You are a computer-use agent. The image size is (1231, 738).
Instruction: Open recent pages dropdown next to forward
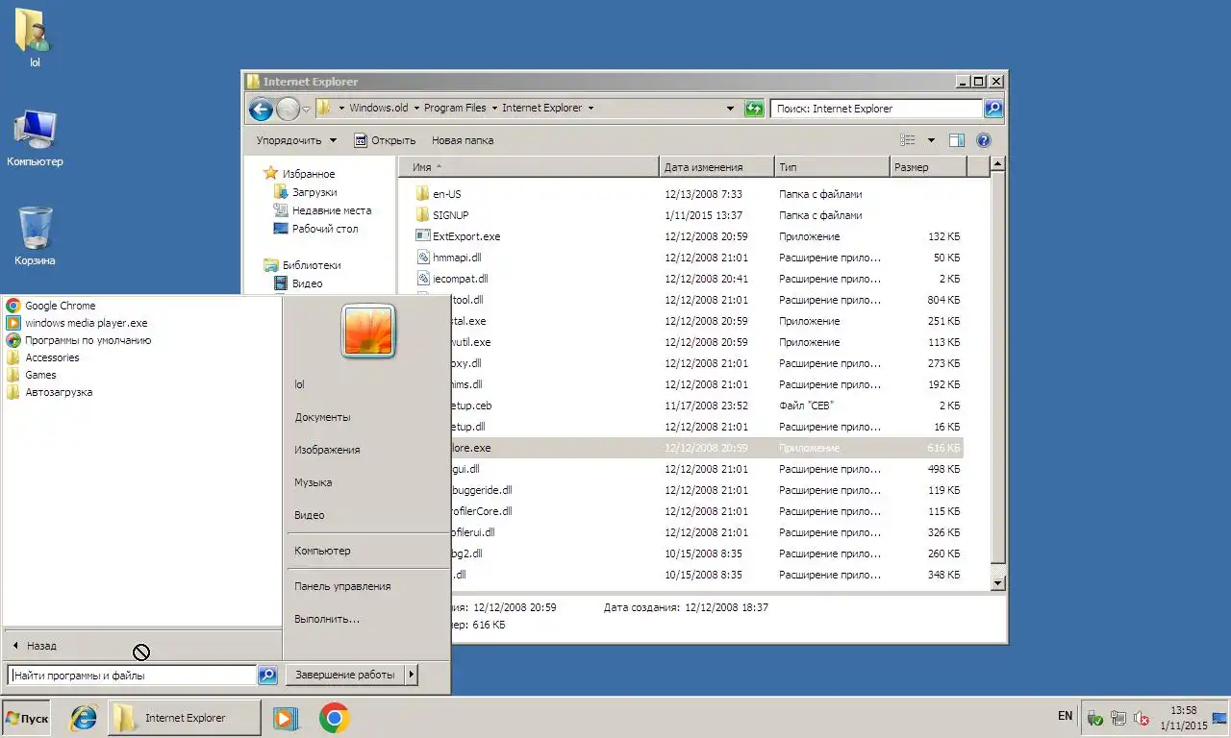tap(307, 109)
